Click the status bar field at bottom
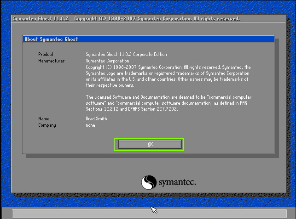This screenshot has width=296, height=219. (x=149, y=214)
